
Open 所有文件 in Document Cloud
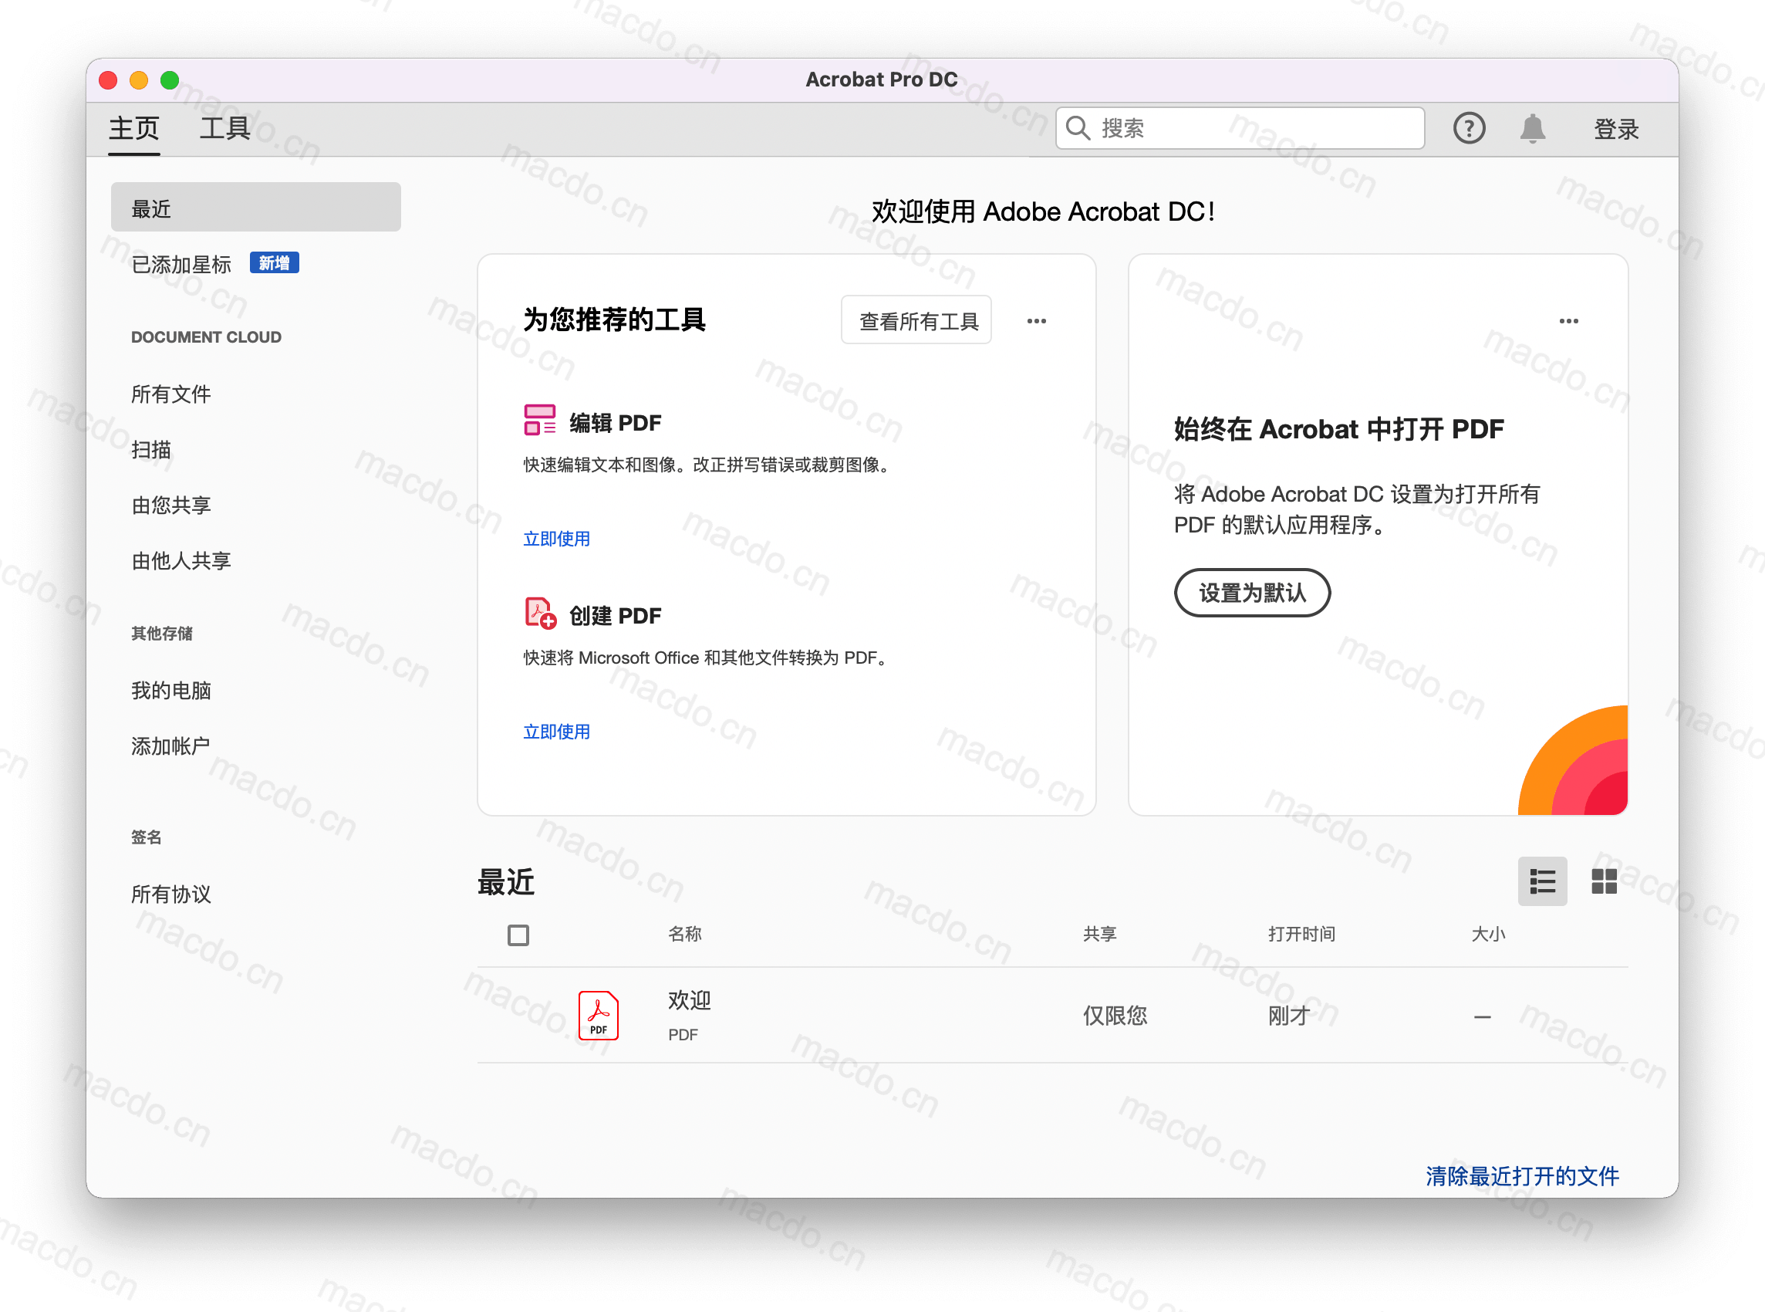[x=170, y=394]
